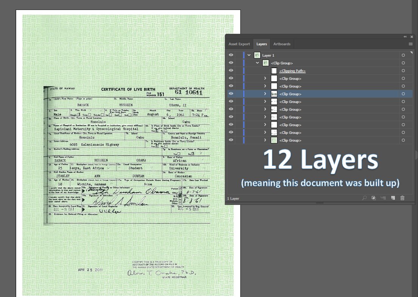Click target circle of expanded top Clip Group
Image resolution: width=418 pixels, height=297 pixels.
(x=403, y=63)
